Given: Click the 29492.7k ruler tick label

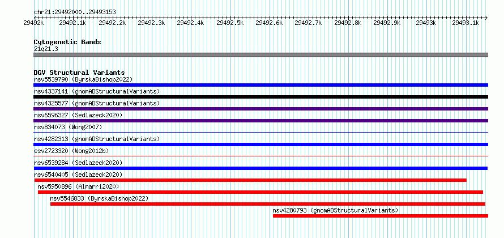Looking at the screenshot, I should pos(309,23).
